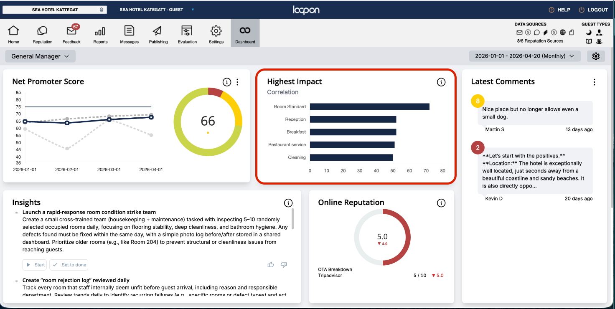Click the Room Standard correlation bar
The image size is (615, 309).
point(370,106)
